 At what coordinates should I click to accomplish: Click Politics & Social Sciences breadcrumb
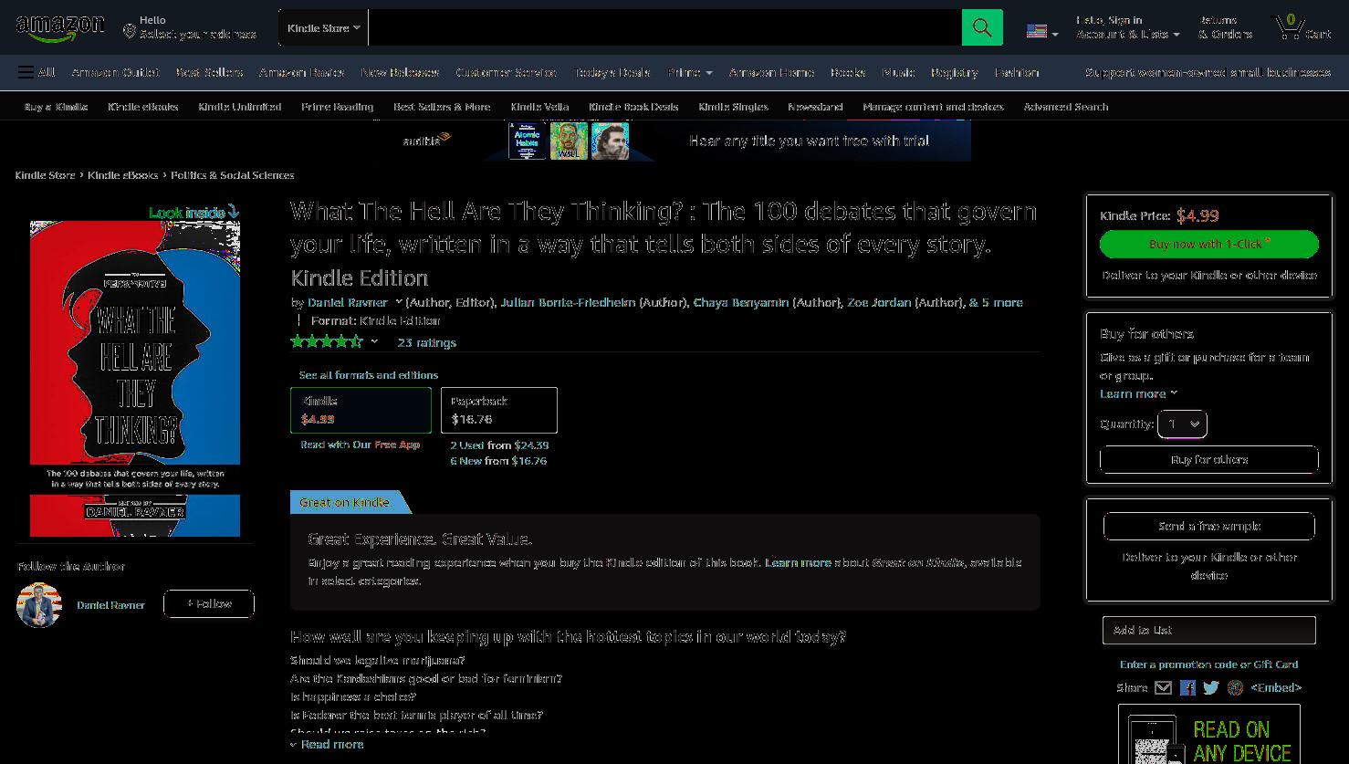point(232,175)
